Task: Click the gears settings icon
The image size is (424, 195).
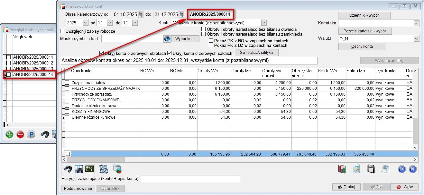Action: (x=103, y=169)
